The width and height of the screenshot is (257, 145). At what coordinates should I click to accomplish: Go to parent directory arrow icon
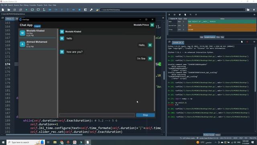click(x=254, y=10)
